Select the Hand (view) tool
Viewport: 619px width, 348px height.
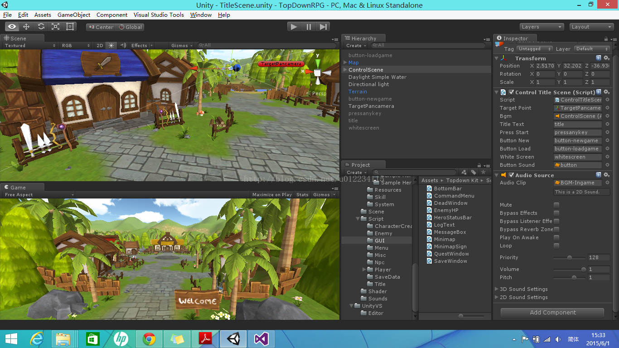coord(12,27)
